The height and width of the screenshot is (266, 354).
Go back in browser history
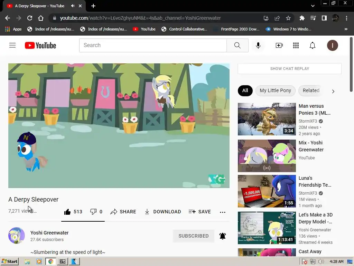point(8,18)
